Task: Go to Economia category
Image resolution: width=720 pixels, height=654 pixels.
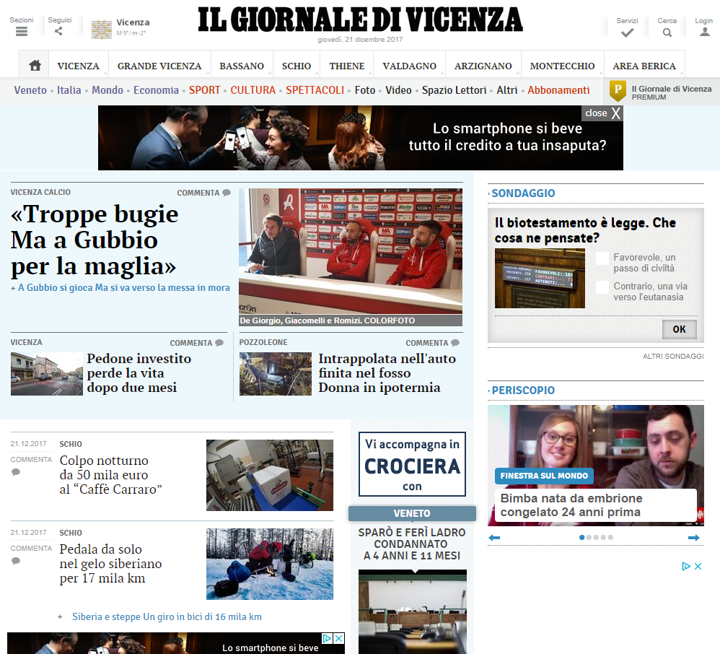Action: tap(156, 90)
